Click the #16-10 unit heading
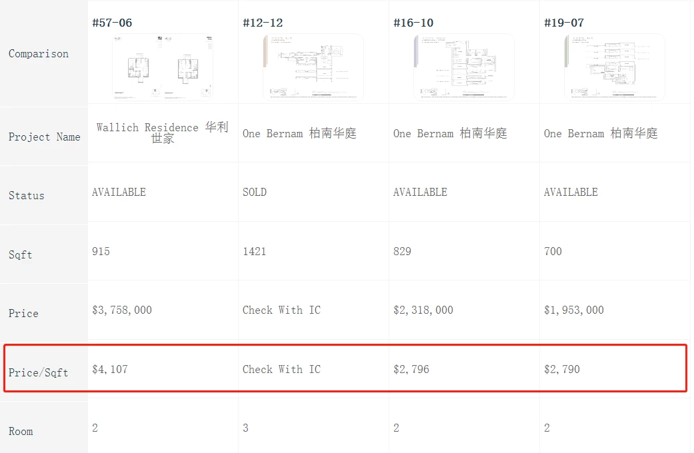Image resolution: width=694 pixels, height=453 pixels. [x=413, y=23]
